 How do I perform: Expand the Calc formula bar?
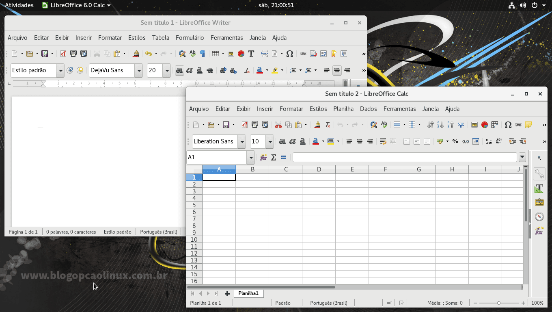click(x=522, y=157)
